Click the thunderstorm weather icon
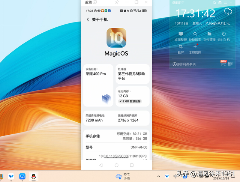Viewport: 240px width, 182px height. click(x=228, y=12)
